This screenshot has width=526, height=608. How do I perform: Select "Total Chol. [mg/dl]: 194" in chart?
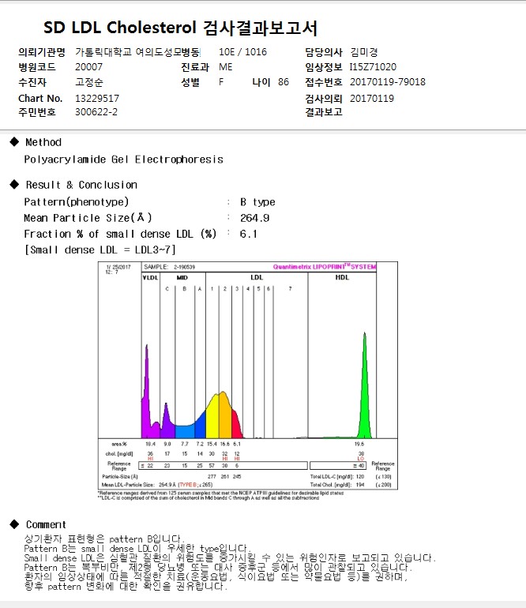(x=337, y=485)
